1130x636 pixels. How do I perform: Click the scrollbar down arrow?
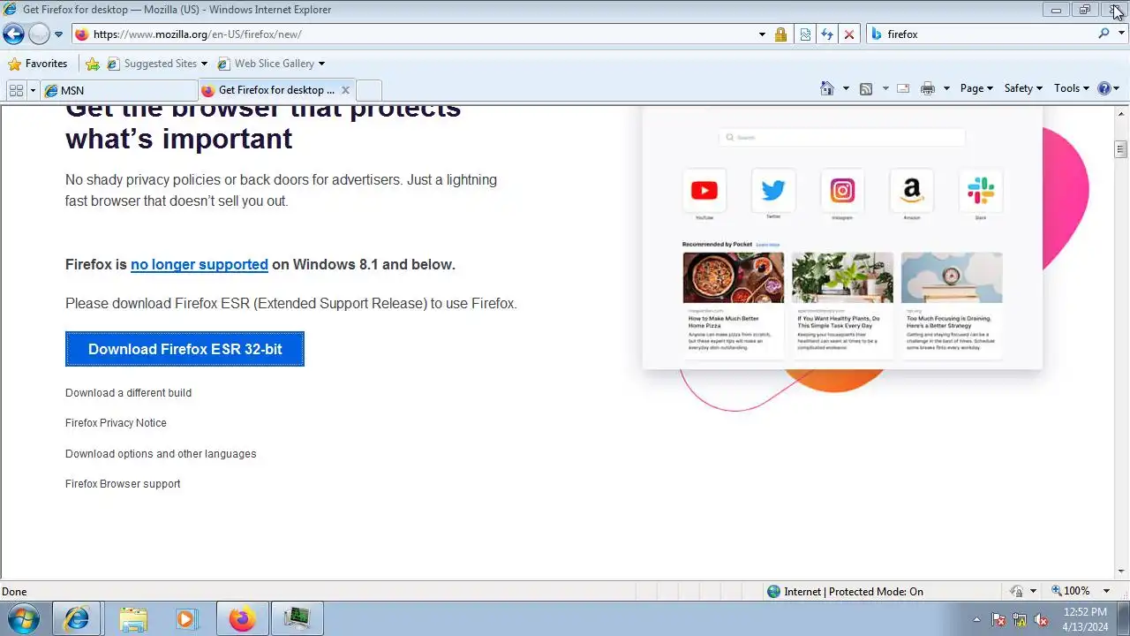click(x=1121, y=572)
